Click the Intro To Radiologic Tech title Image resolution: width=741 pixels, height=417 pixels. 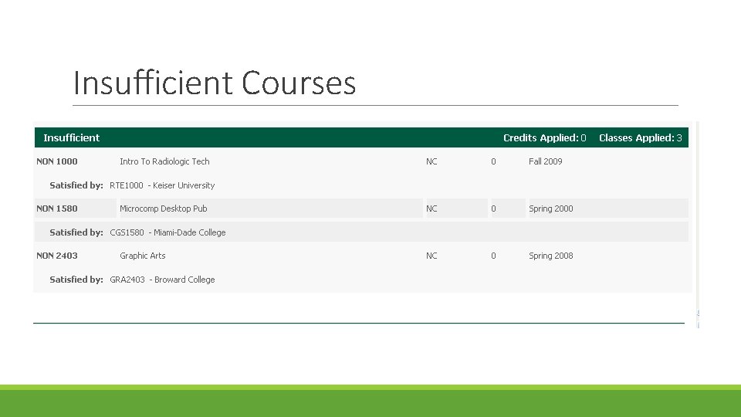164,161
